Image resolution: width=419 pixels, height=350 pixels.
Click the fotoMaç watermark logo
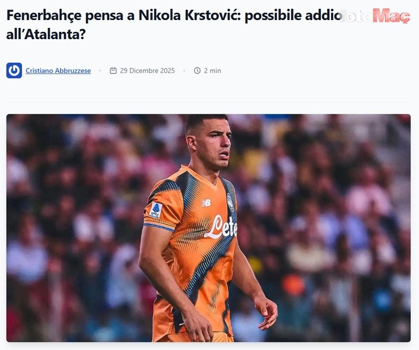click(374, 16)
